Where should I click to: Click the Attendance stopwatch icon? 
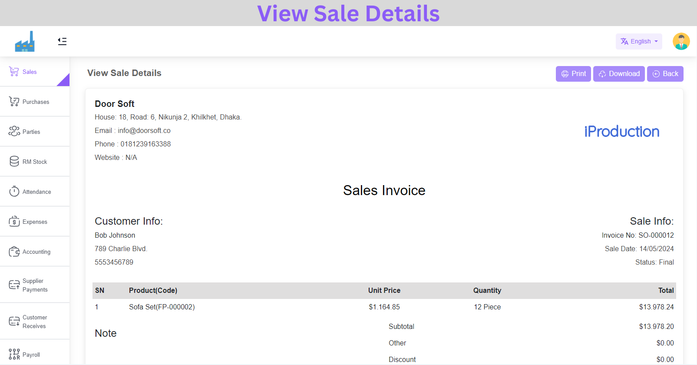click(x=14, y=192)
